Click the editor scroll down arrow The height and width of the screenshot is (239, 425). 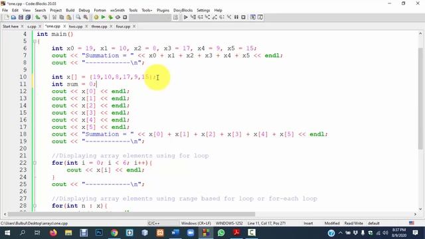click(420, 209)
